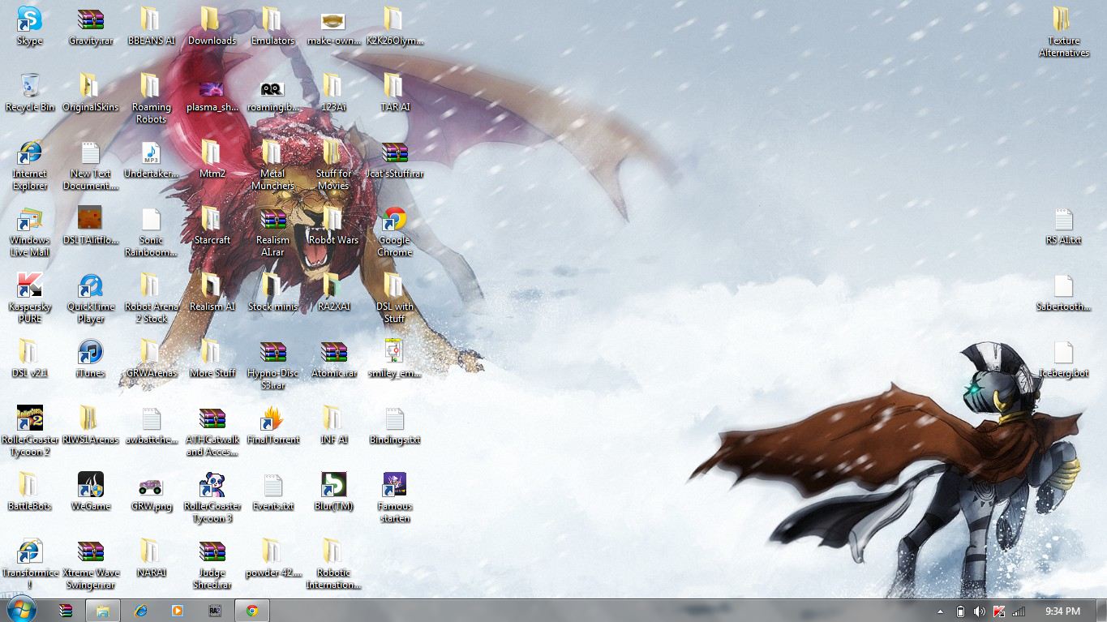1107x622 pixels.
Task: Select the Judge Shred.rar archive
Action: [x=212, y=564]
